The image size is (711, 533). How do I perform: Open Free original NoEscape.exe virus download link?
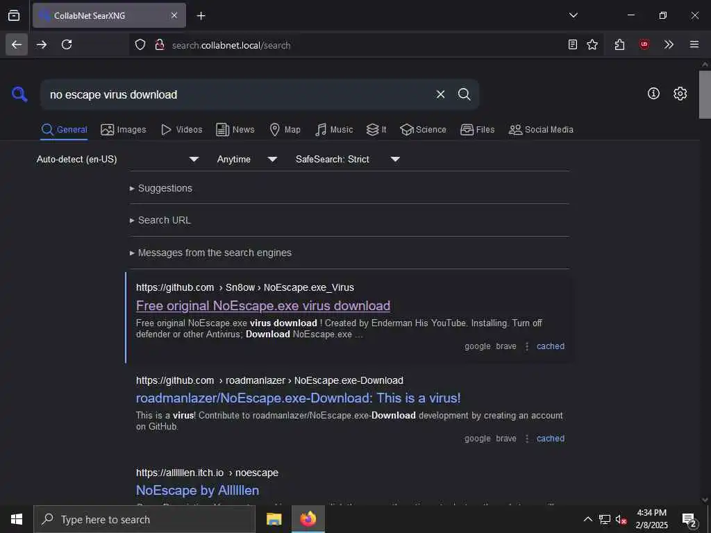[x=263, y=306]
